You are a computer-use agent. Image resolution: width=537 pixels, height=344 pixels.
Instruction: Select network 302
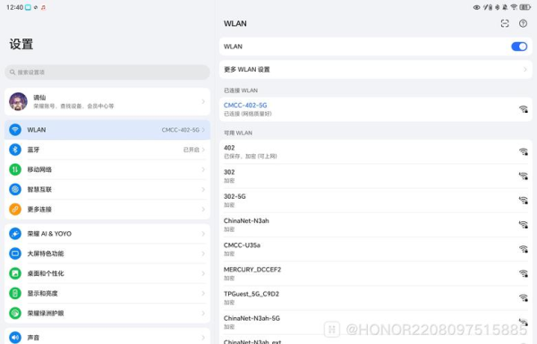376,176
